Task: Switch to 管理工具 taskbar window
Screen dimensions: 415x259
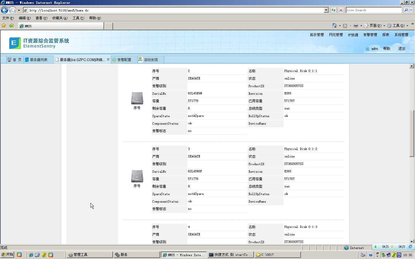Action: click(x=90, y=255)
